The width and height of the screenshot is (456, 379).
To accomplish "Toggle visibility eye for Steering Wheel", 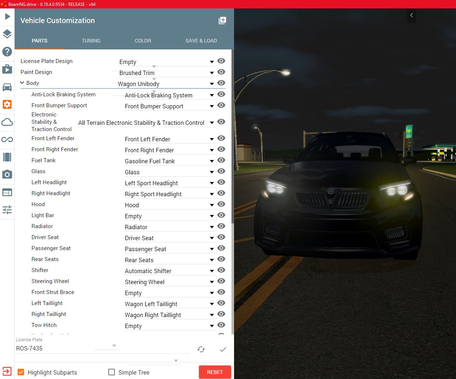I will point(221,281).
